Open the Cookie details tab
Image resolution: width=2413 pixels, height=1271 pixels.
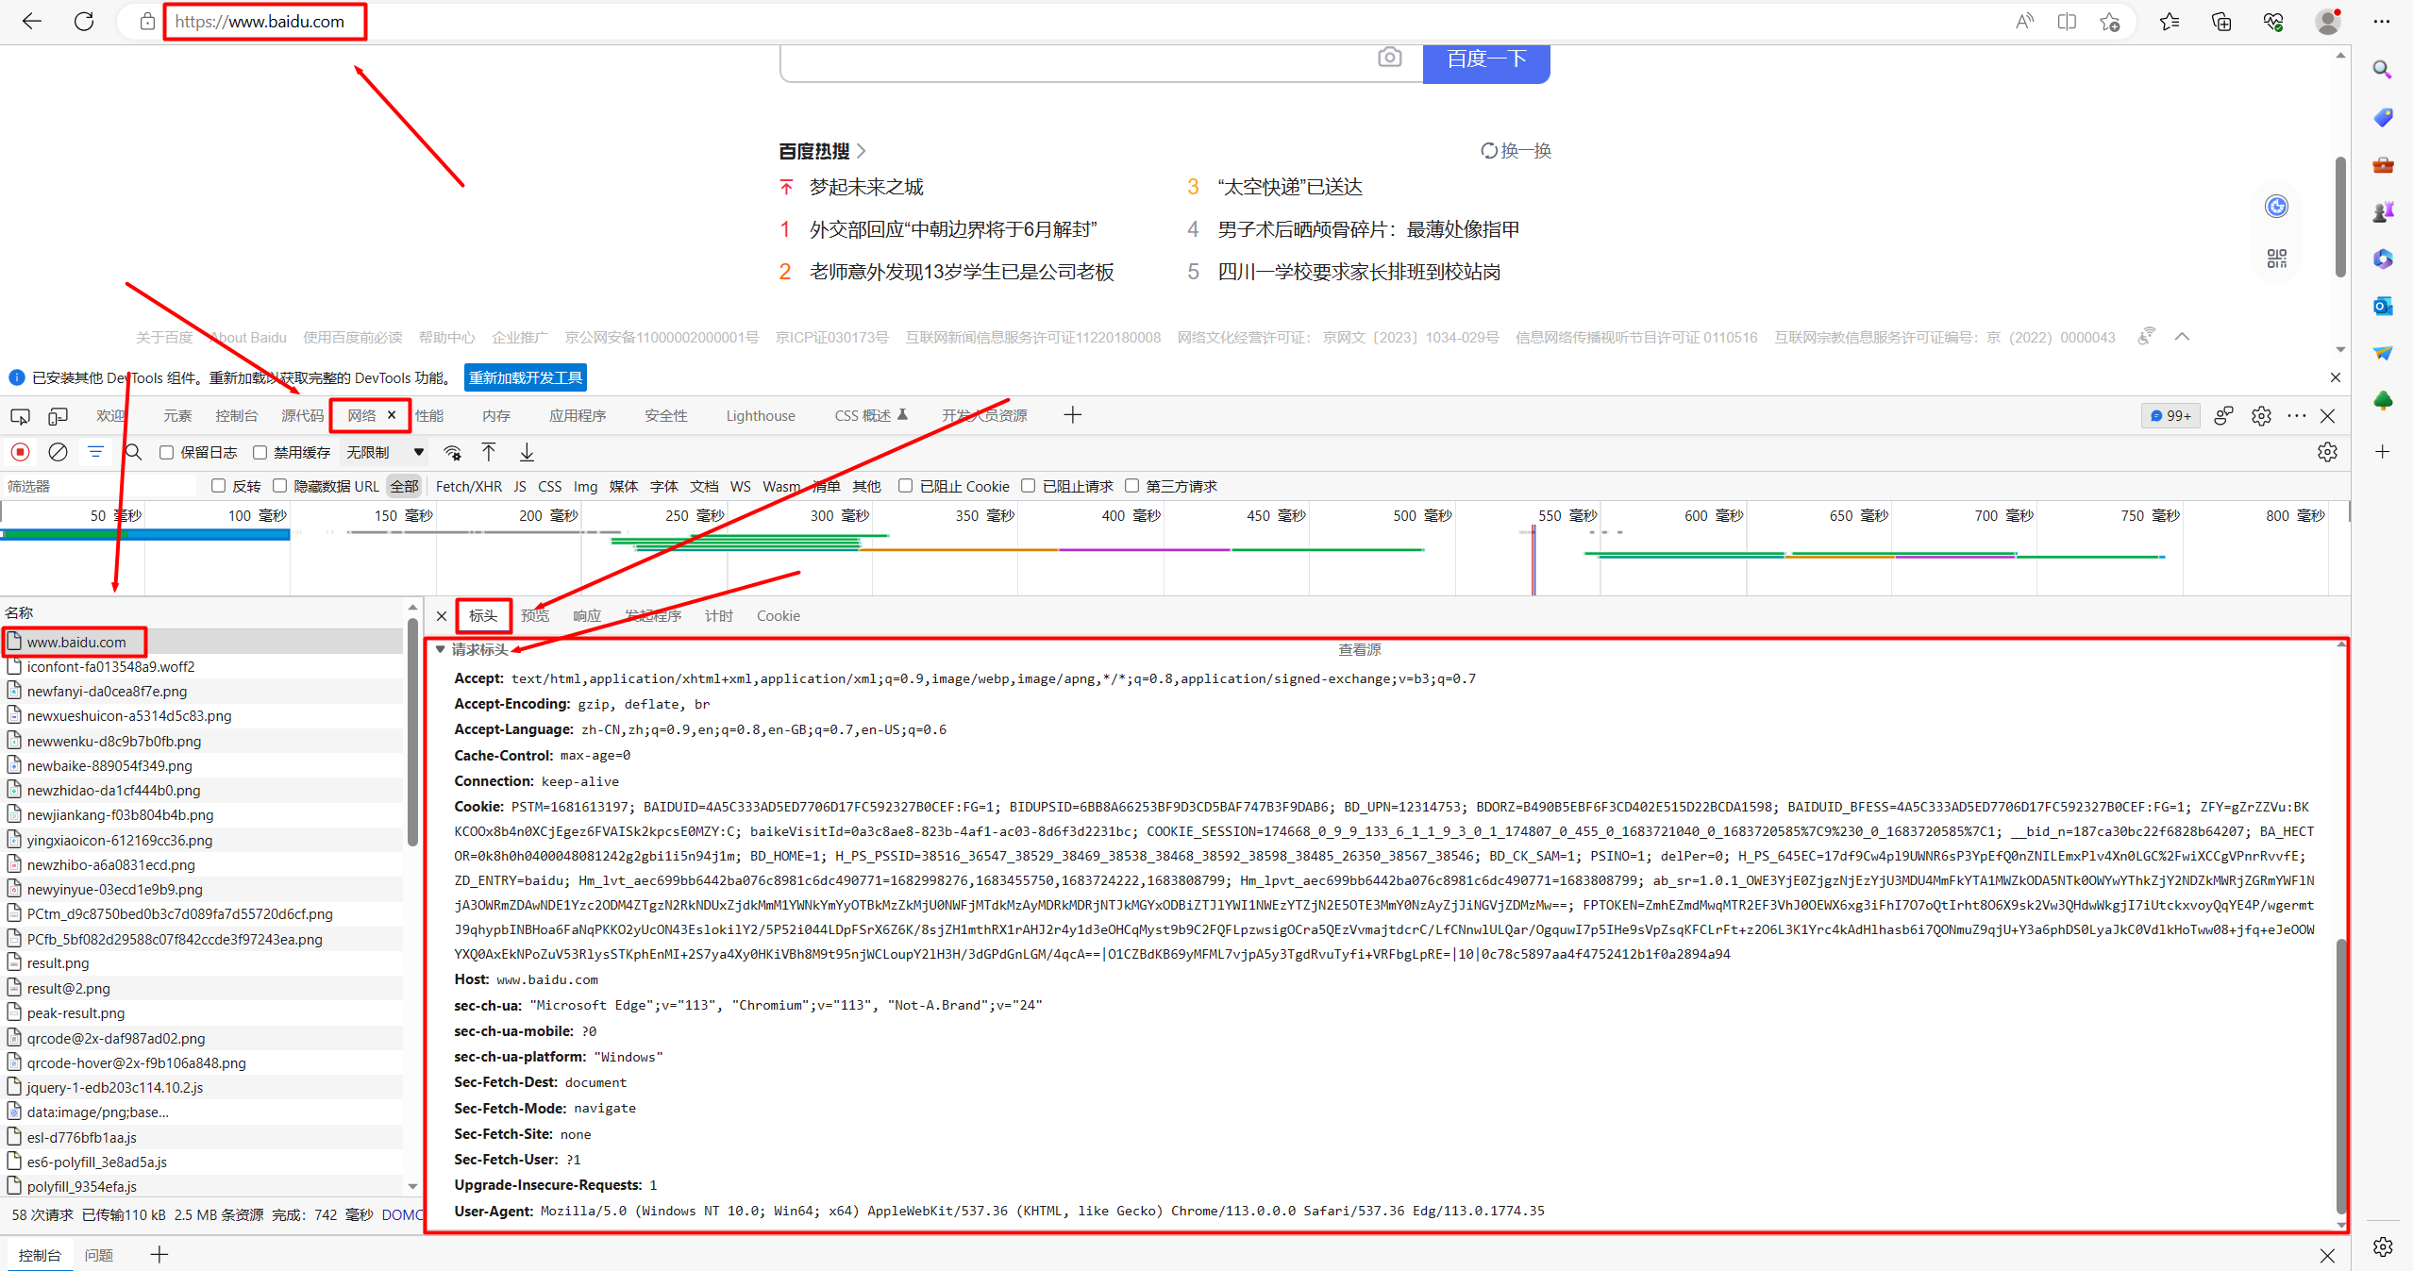[x=779, y=616]
